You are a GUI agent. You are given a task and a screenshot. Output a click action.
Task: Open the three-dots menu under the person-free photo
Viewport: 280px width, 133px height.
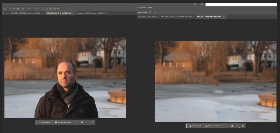(237, 126)
